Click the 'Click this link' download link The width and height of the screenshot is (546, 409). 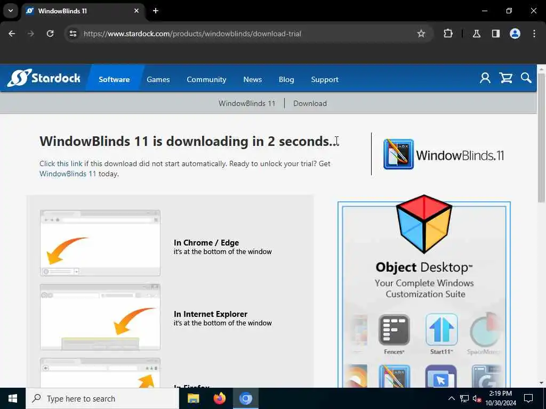point(61,163)
